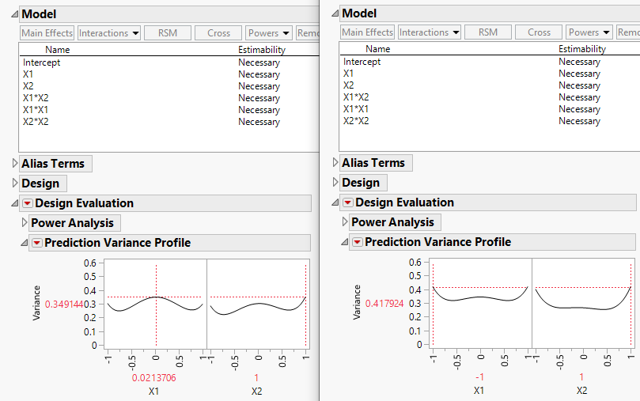Screen dimensions: 640x401
Task: Expand left Design section
Action: (15, 183)
